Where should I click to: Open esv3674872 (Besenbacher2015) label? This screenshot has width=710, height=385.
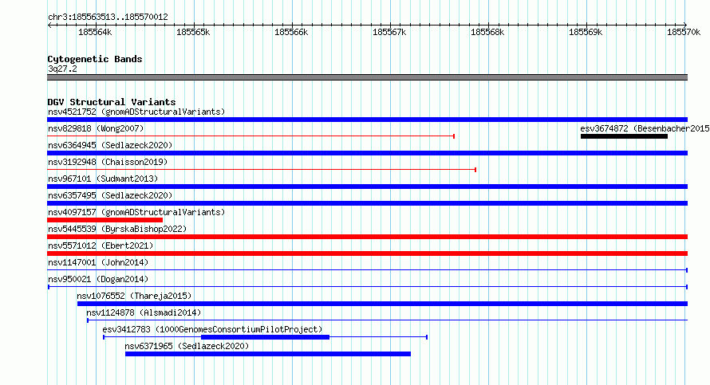tap(645, 128)
